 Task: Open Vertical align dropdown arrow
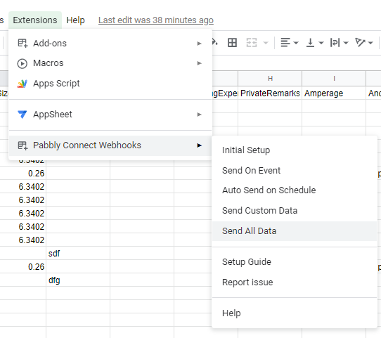(321, 43)
